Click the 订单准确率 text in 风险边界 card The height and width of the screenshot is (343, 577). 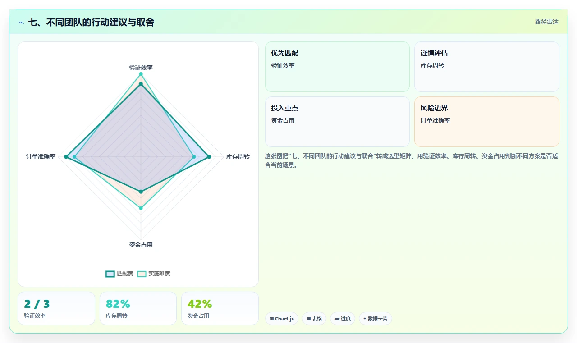click(x=435, y=120)
